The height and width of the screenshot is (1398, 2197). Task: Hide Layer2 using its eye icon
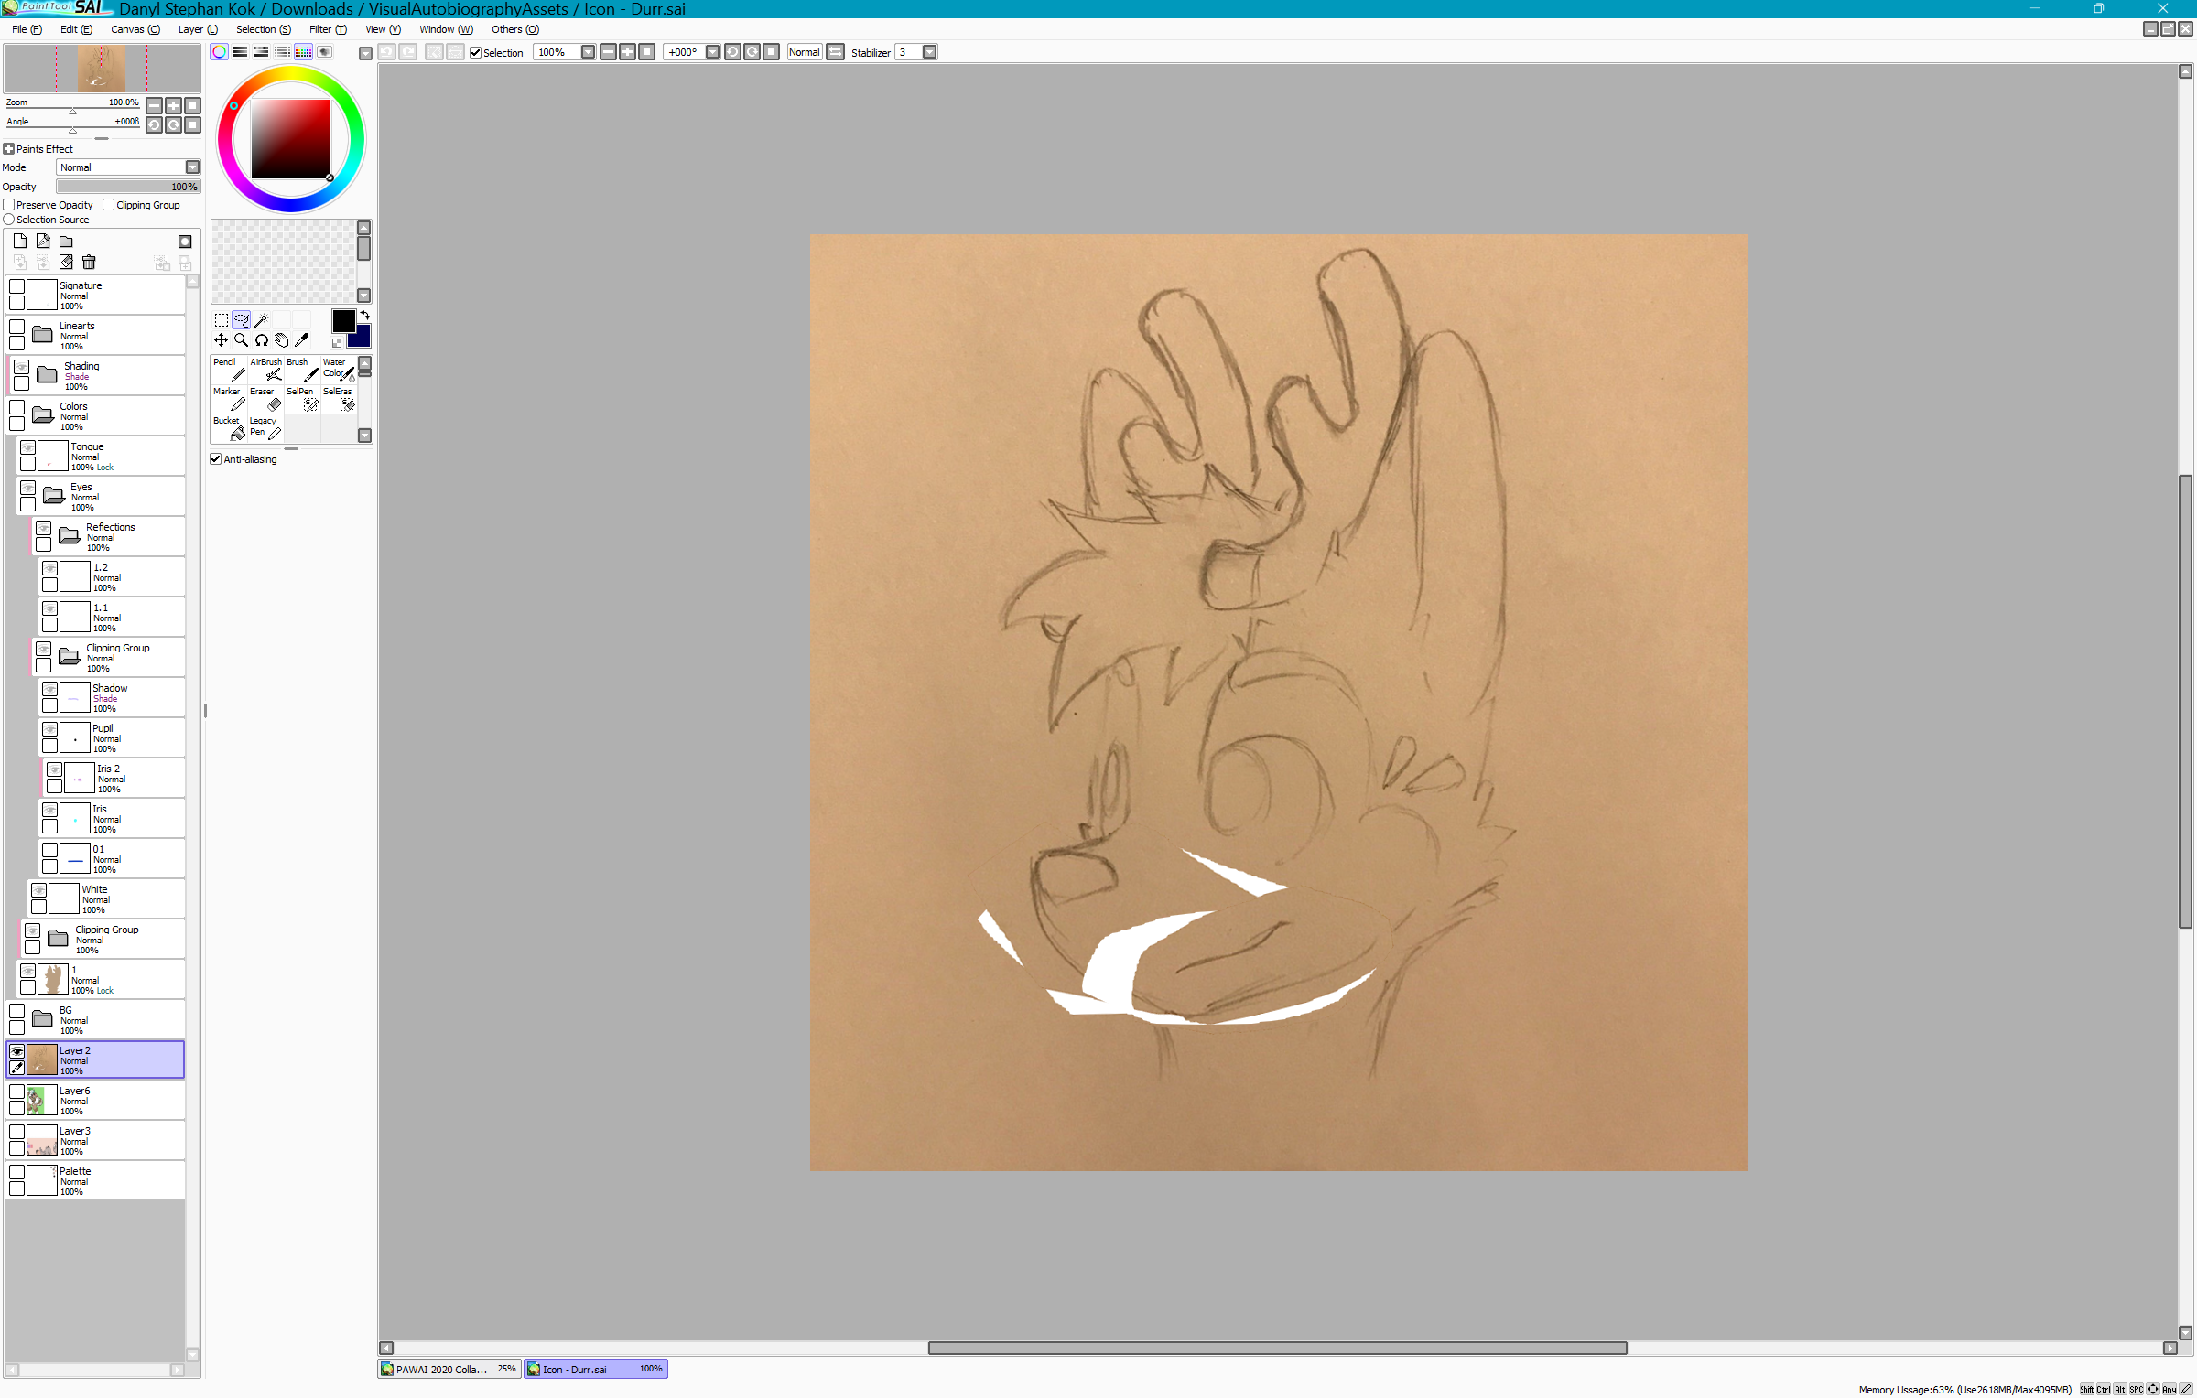point(16,1051)
